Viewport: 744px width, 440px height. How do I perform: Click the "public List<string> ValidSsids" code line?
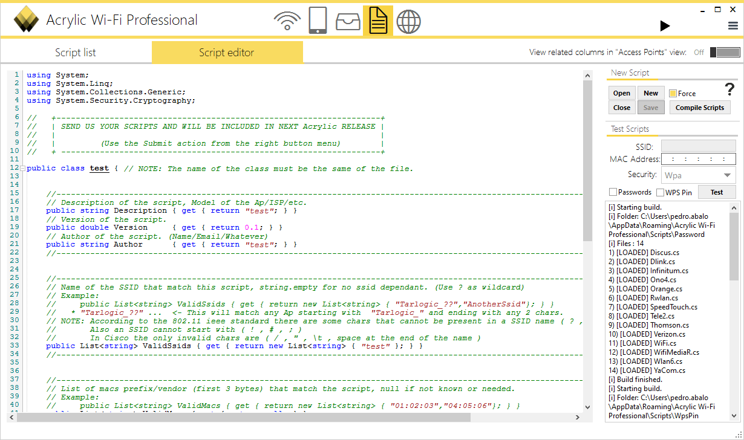point(234,346)
